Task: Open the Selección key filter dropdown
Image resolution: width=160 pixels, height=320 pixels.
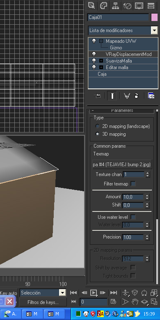Action: pyautogui.click(x=62, y=293)
